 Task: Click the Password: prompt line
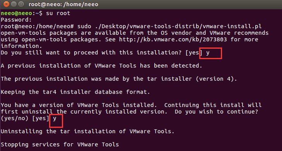point(16,20)
